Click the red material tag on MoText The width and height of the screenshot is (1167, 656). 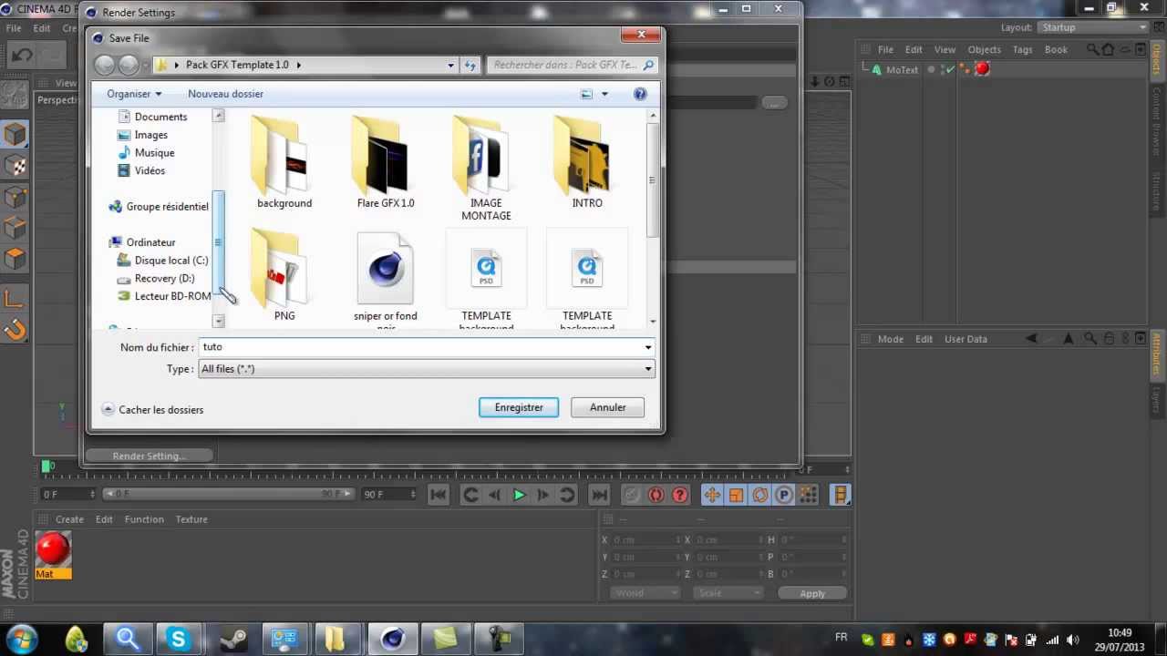point(982,69)
